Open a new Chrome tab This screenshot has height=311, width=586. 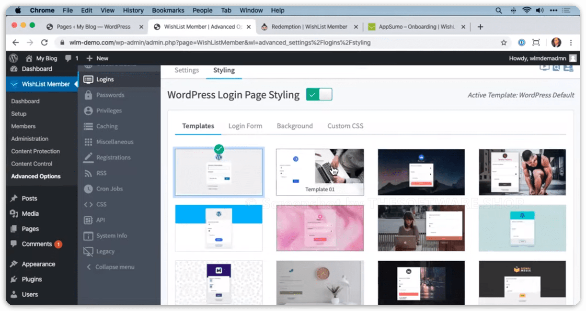pyautogui.click(x=481, y=27)
